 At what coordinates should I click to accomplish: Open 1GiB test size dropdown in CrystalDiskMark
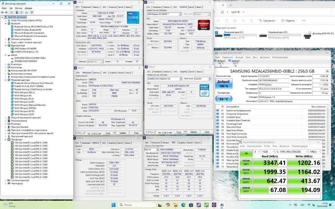pos(268,151)
